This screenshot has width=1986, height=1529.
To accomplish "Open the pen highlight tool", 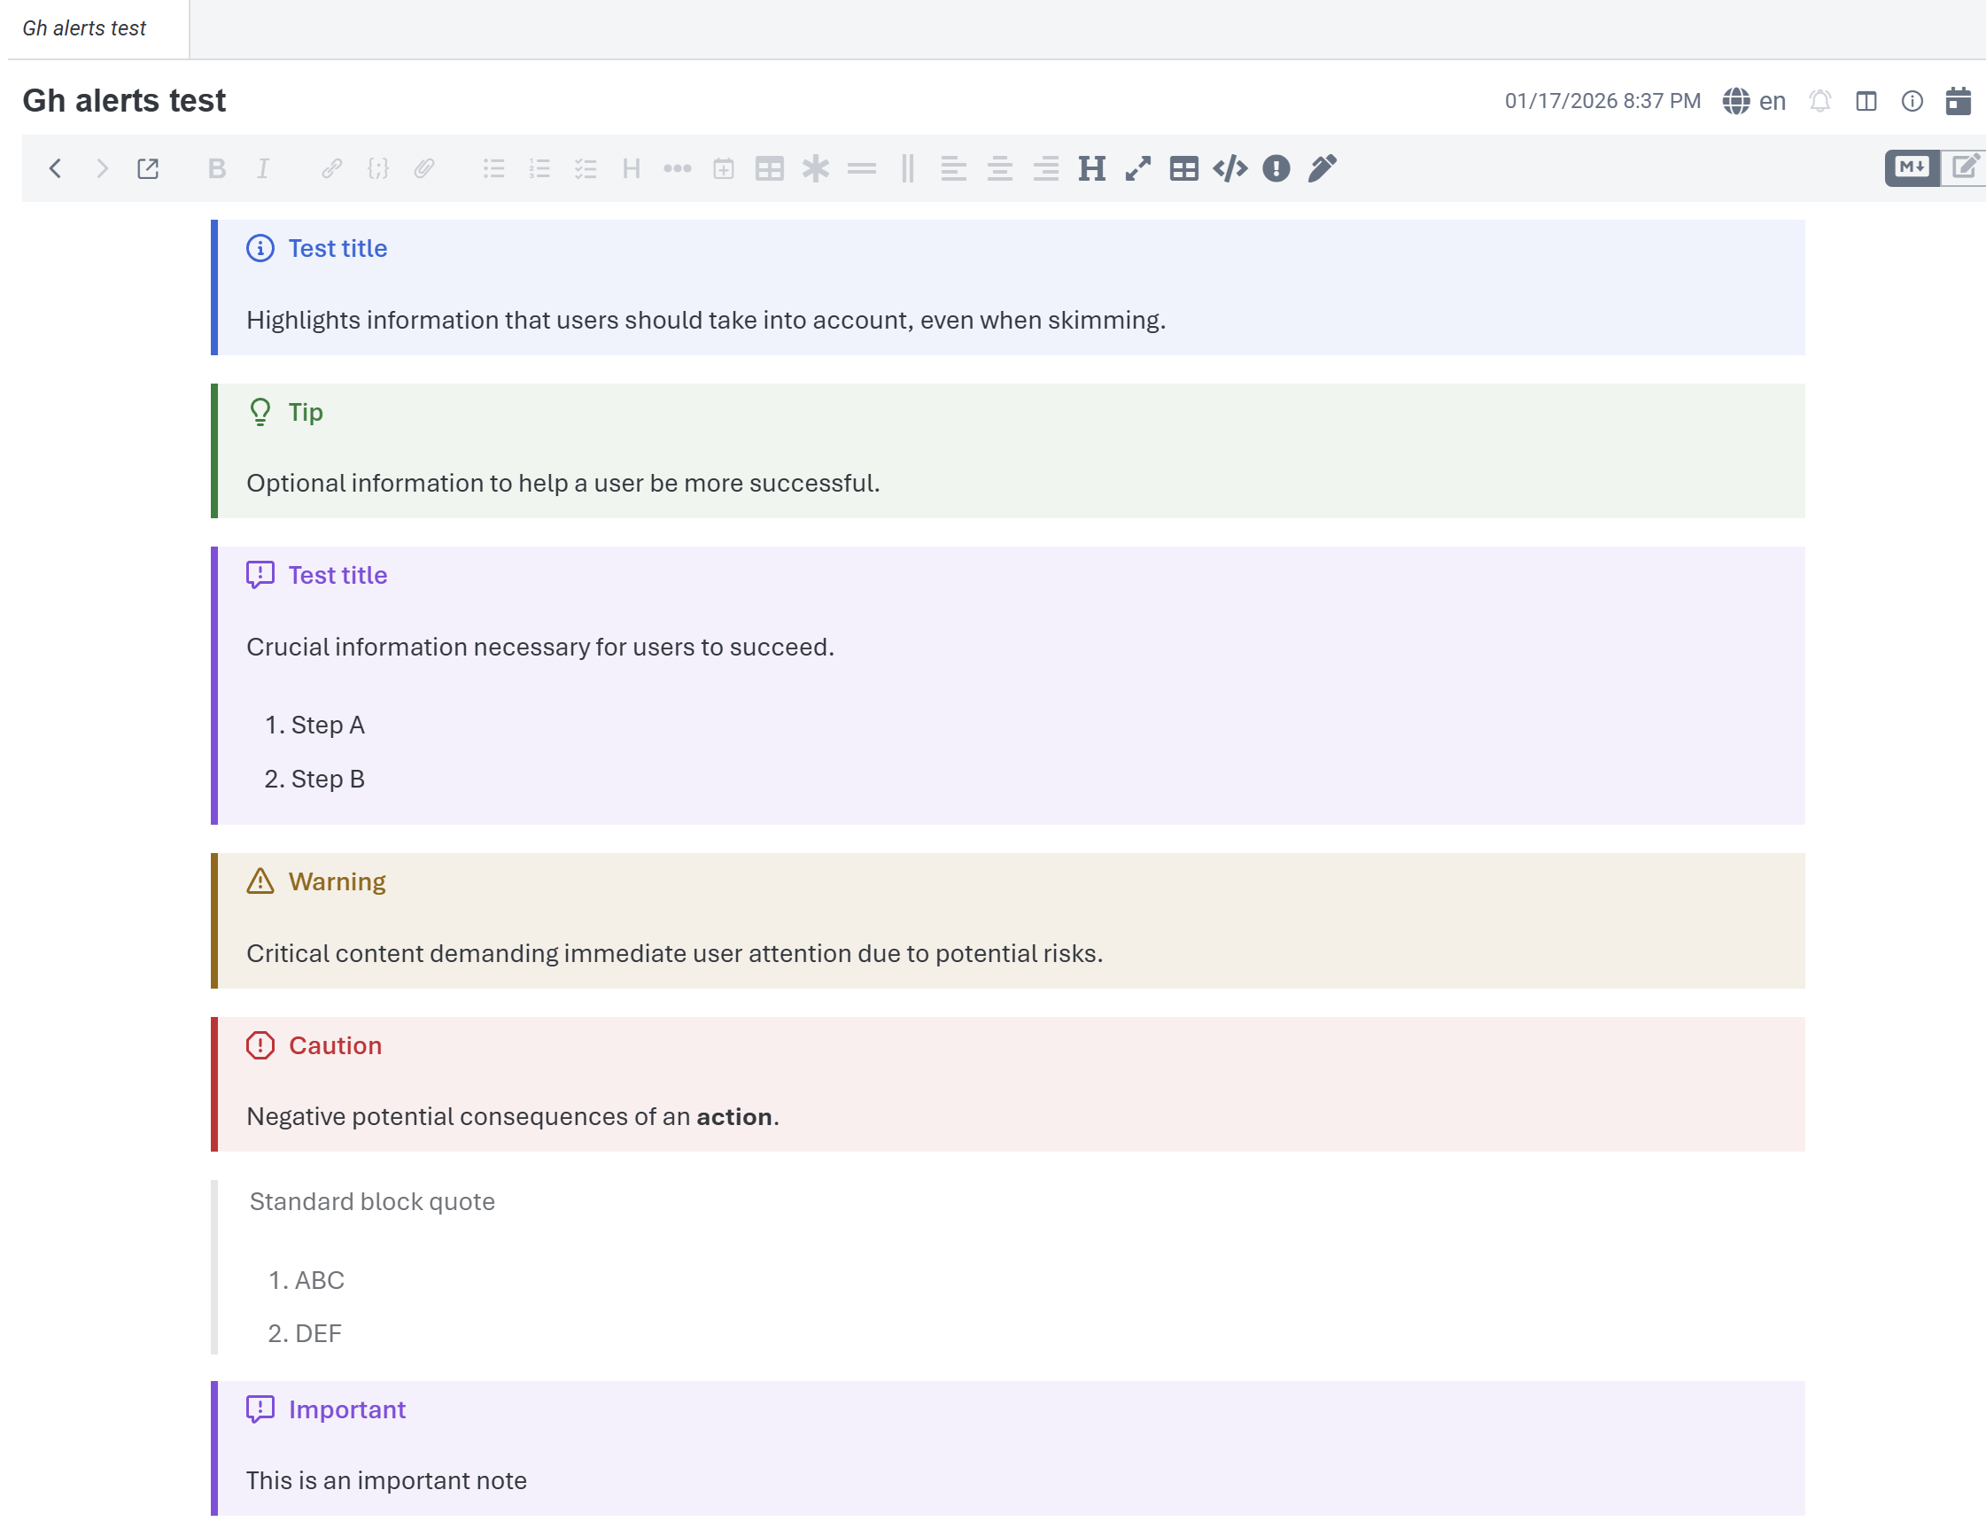I will click(x=1322, y=168).
